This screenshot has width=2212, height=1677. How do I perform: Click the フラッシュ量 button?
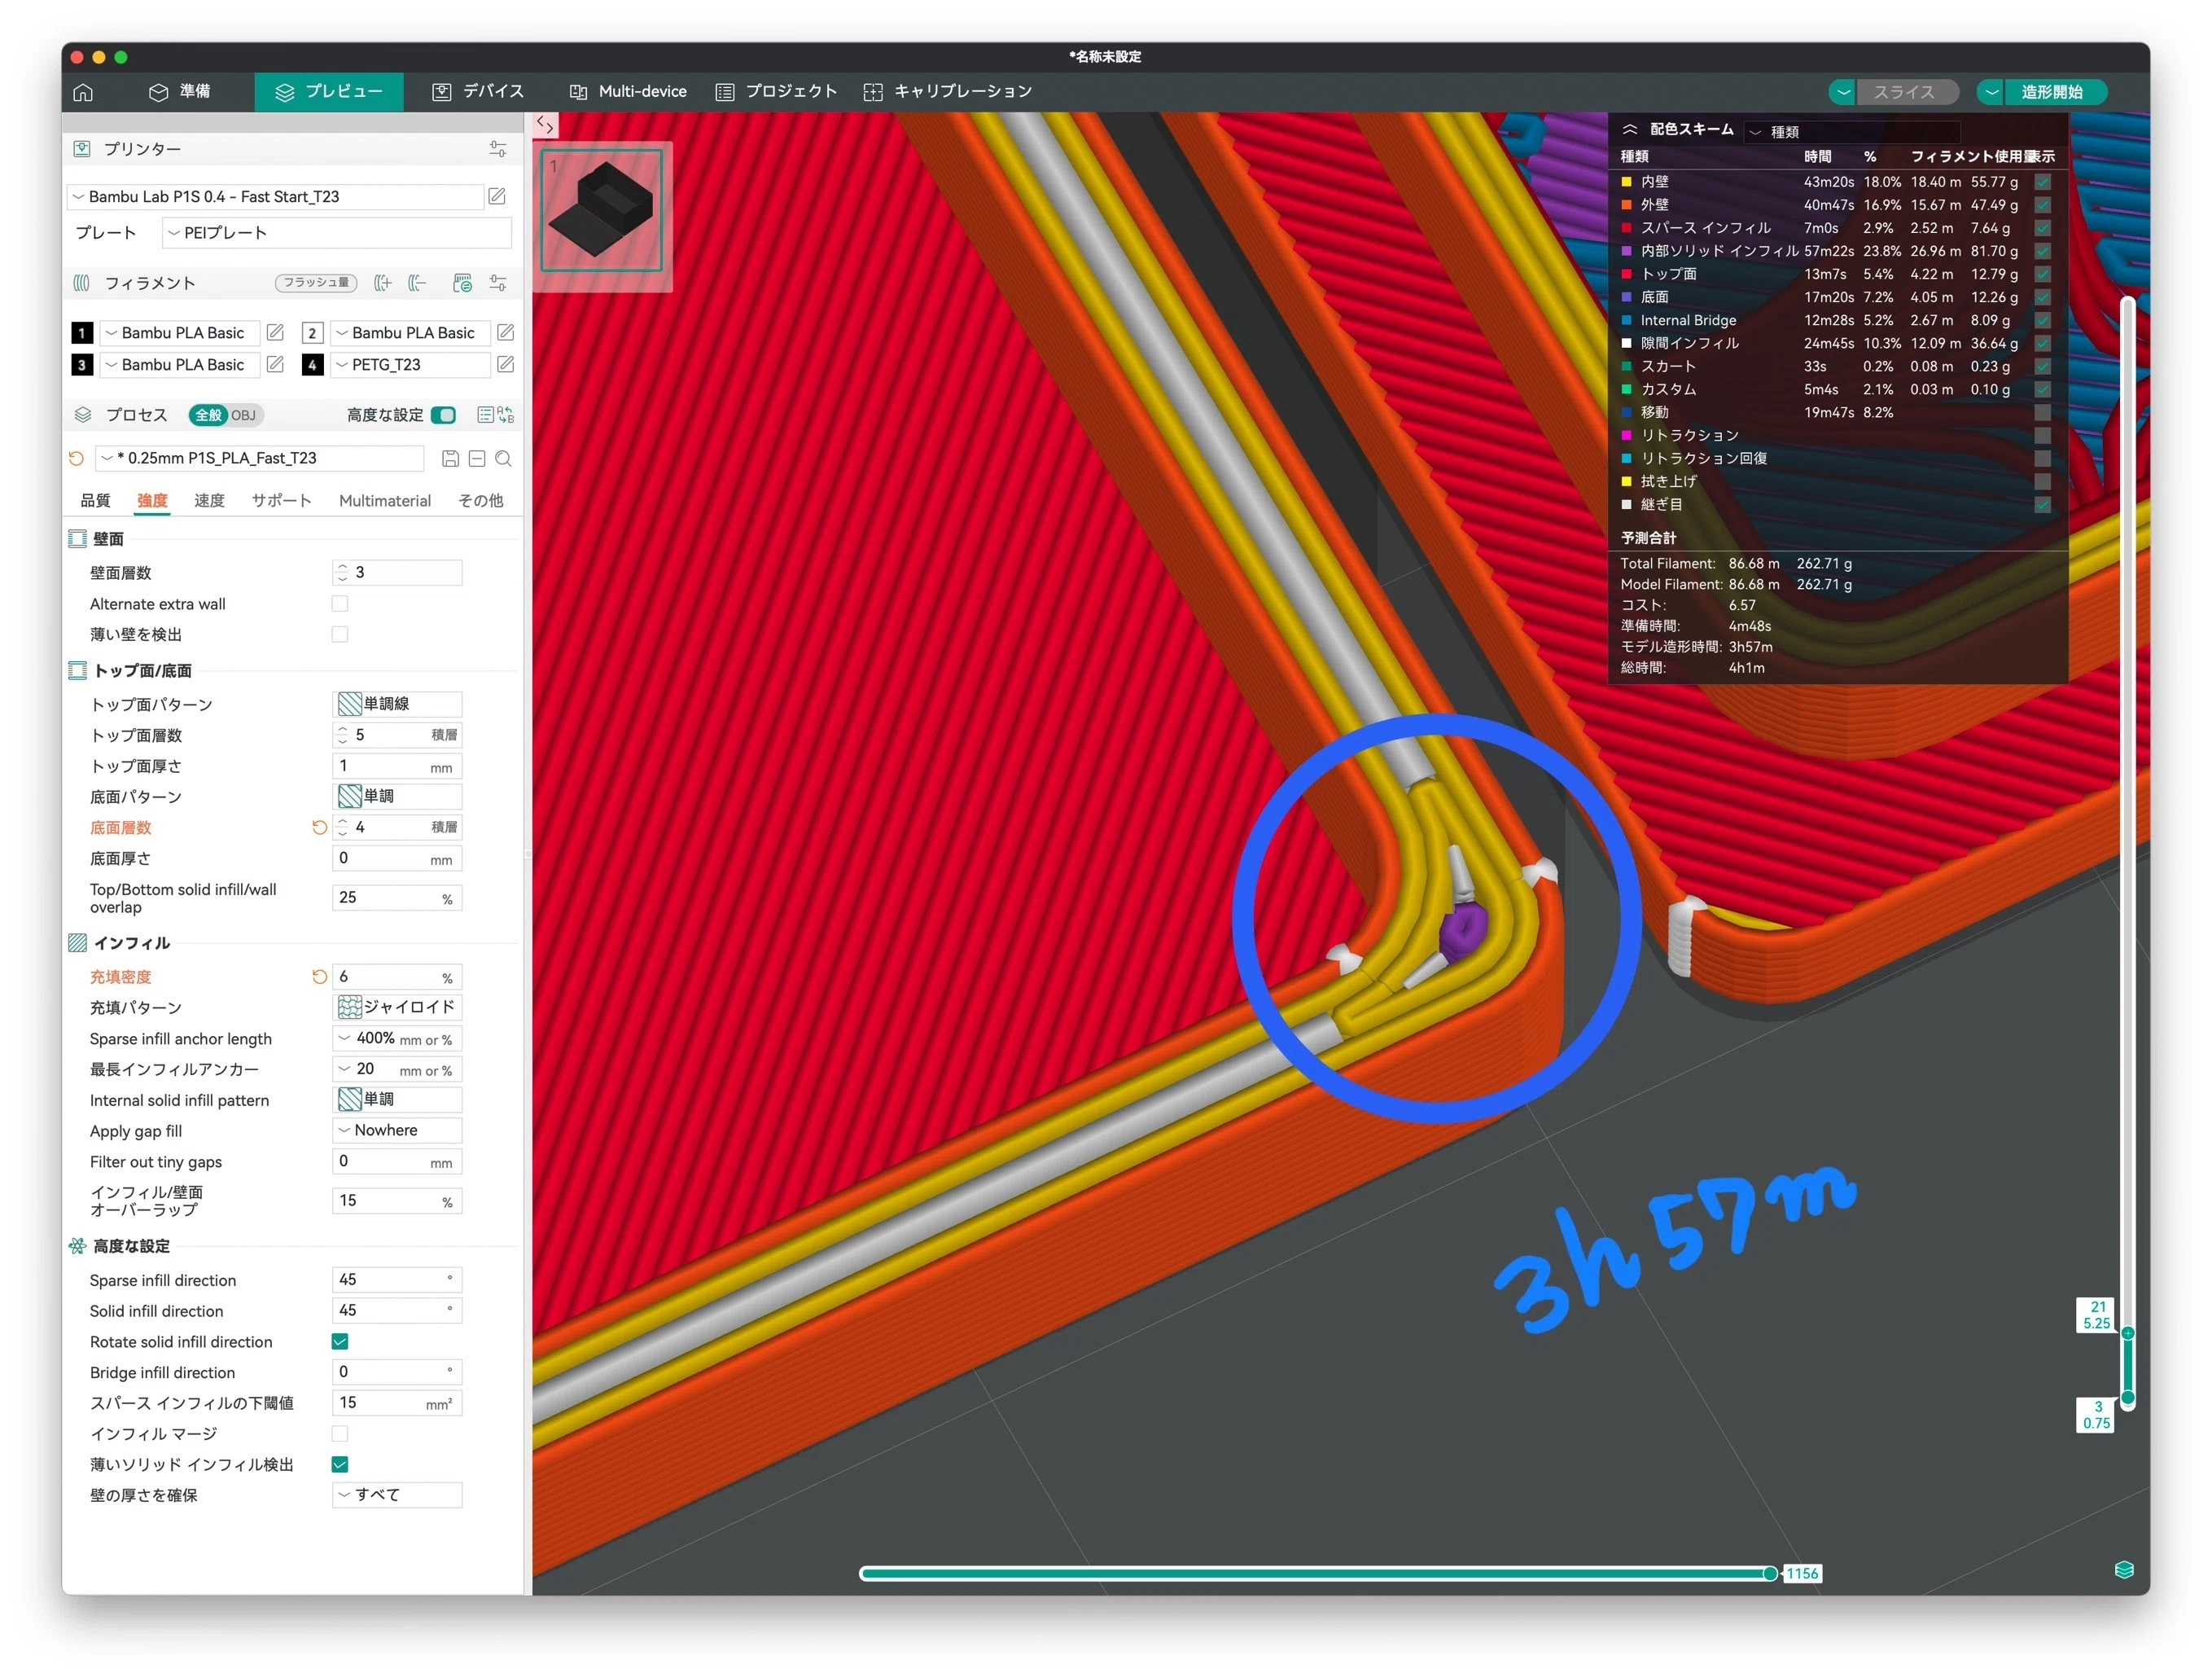coord(316,283)
